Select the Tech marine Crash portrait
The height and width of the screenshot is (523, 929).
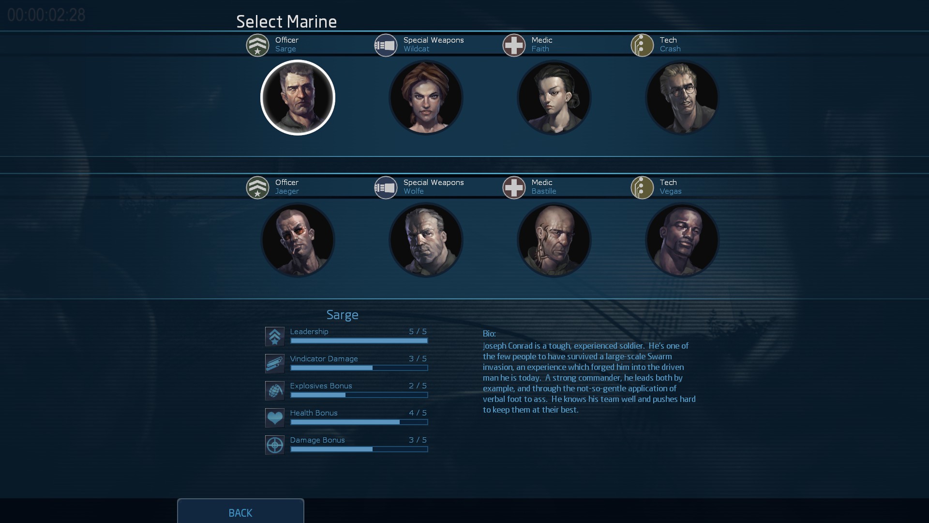tap(682, 97)
